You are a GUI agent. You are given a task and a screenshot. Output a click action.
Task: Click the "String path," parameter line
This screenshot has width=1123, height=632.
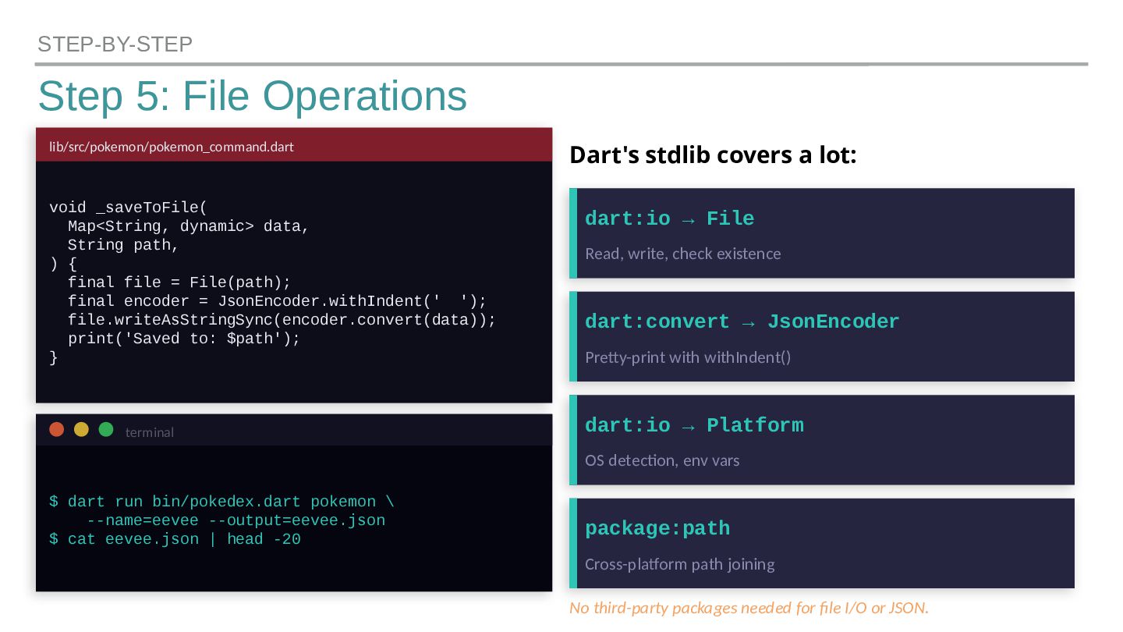pyautogui.click(x=123, y=245)
